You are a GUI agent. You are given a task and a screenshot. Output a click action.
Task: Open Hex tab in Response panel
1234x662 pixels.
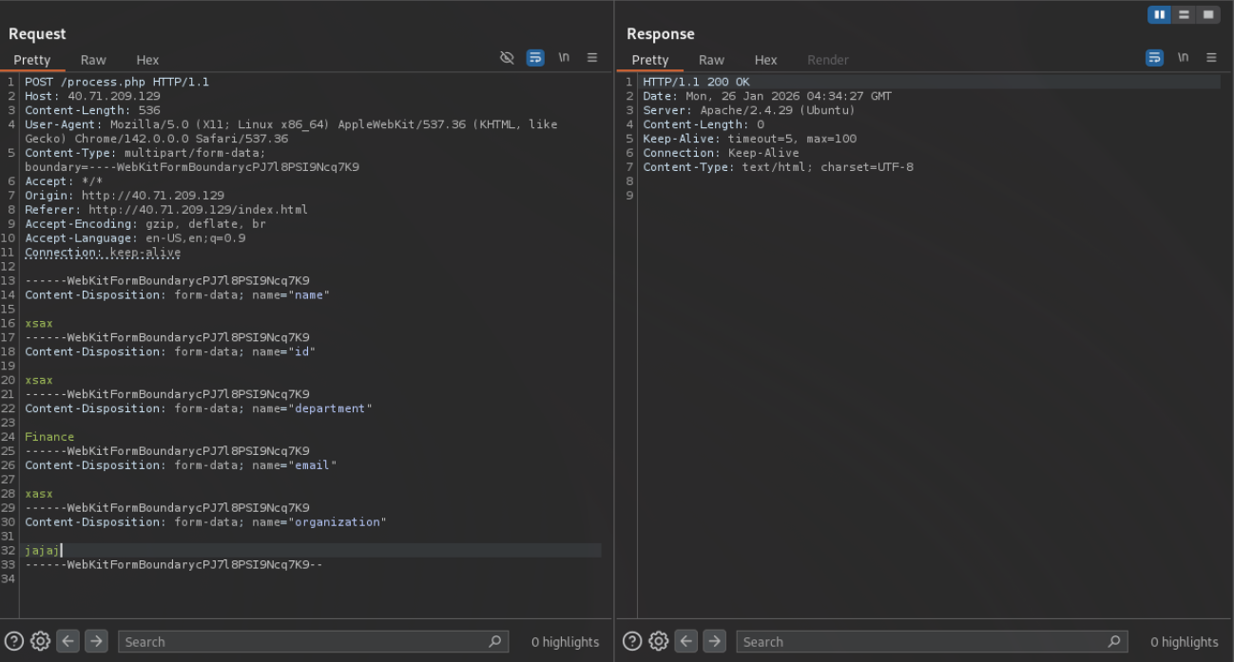coord(765,60)
